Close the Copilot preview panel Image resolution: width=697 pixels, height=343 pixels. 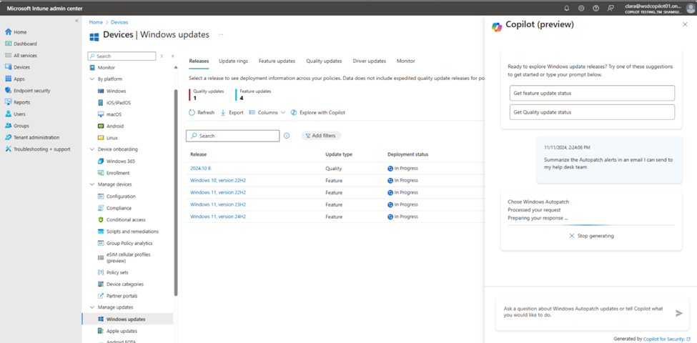coord(685,24)
